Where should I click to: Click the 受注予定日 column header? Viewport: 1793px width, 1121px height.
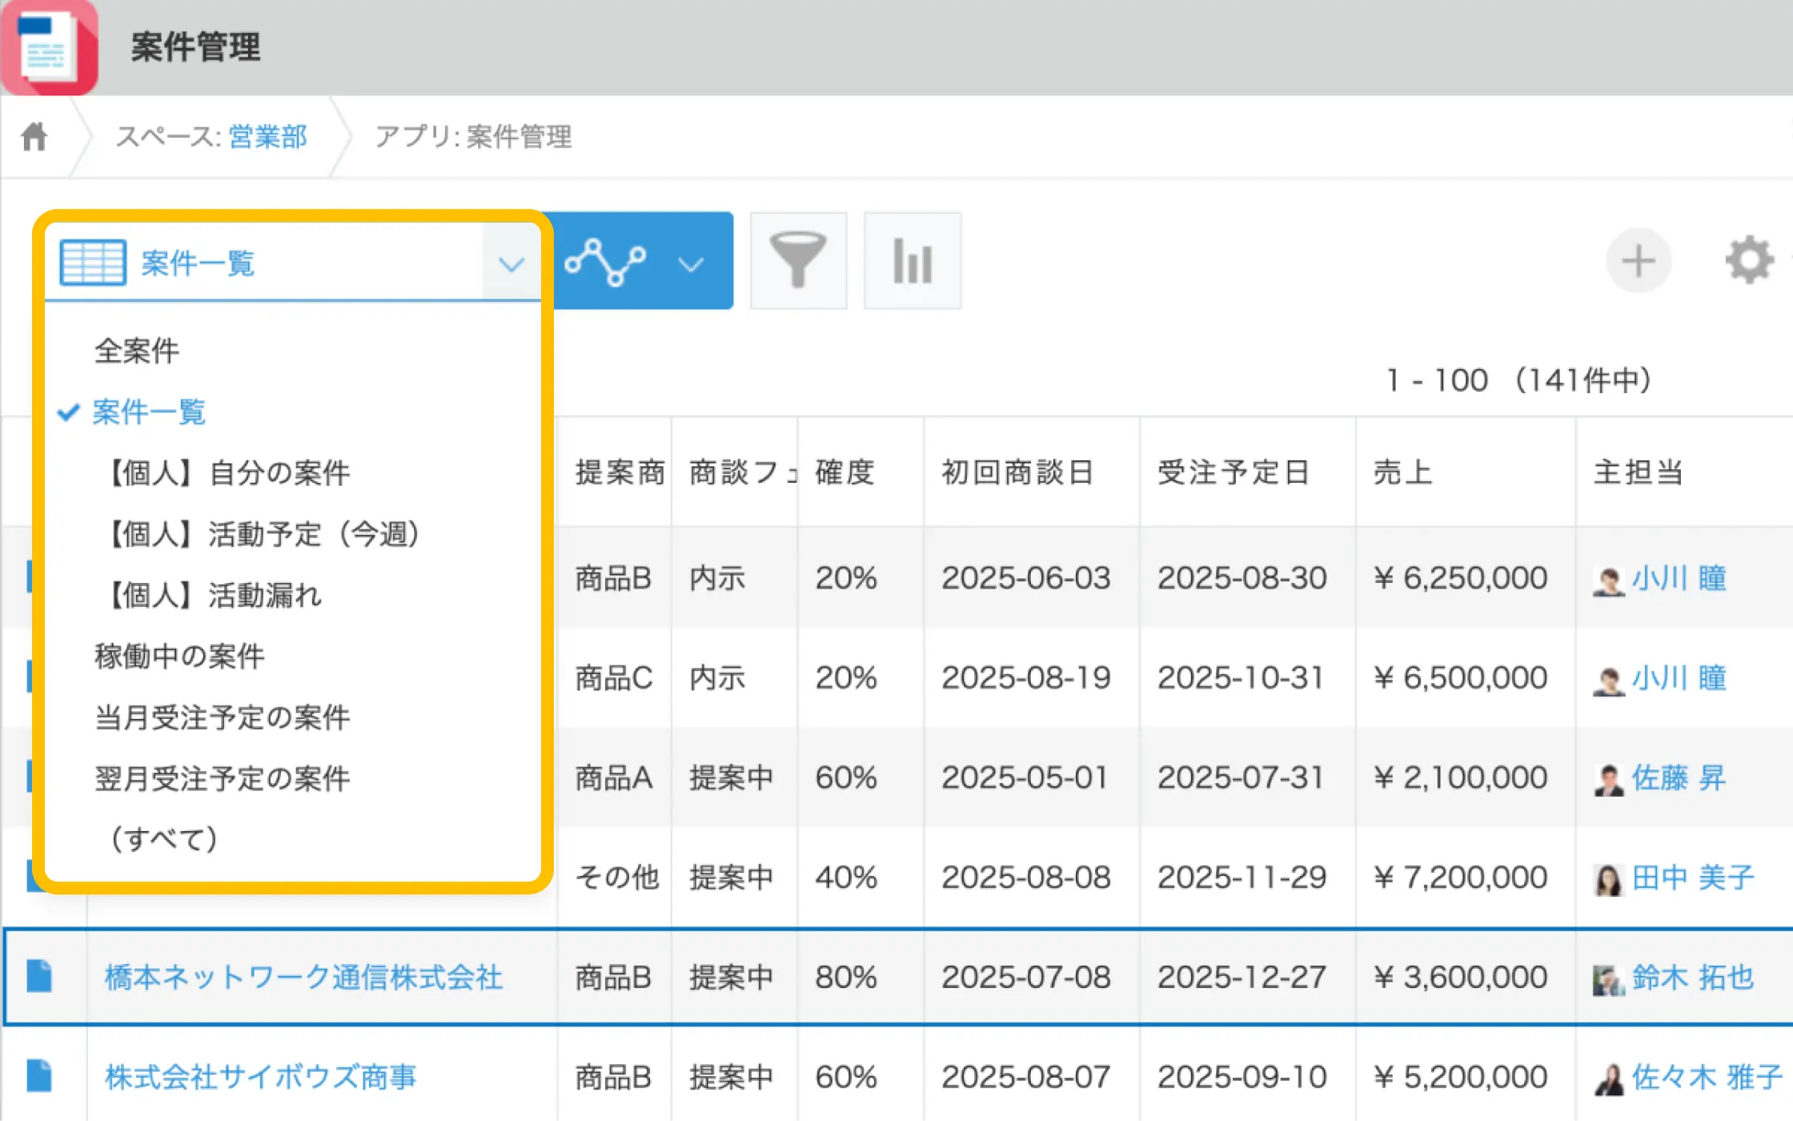click(x=1233, y=472)
